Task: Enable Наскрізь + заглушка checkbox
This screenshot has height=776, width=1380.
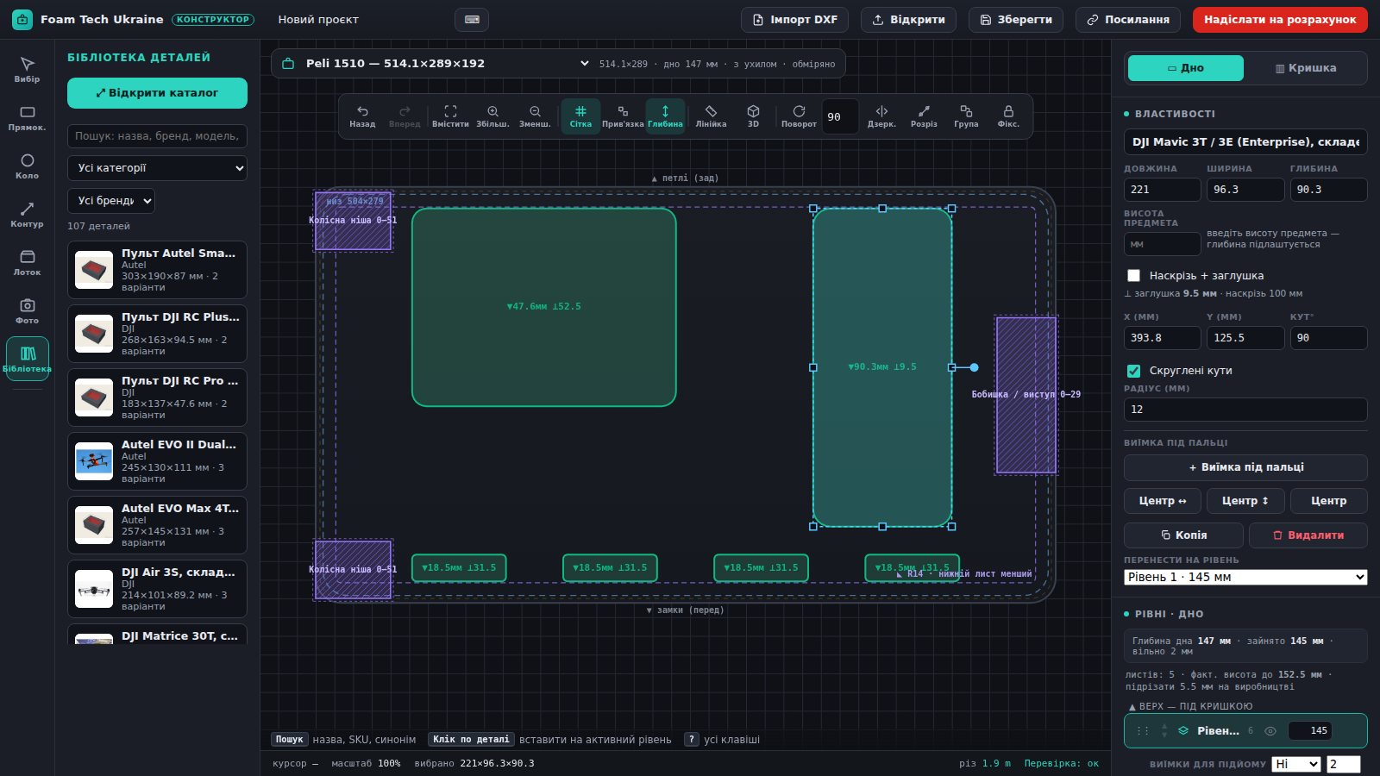Action: pyautogui.click(x=1134, y=276)
